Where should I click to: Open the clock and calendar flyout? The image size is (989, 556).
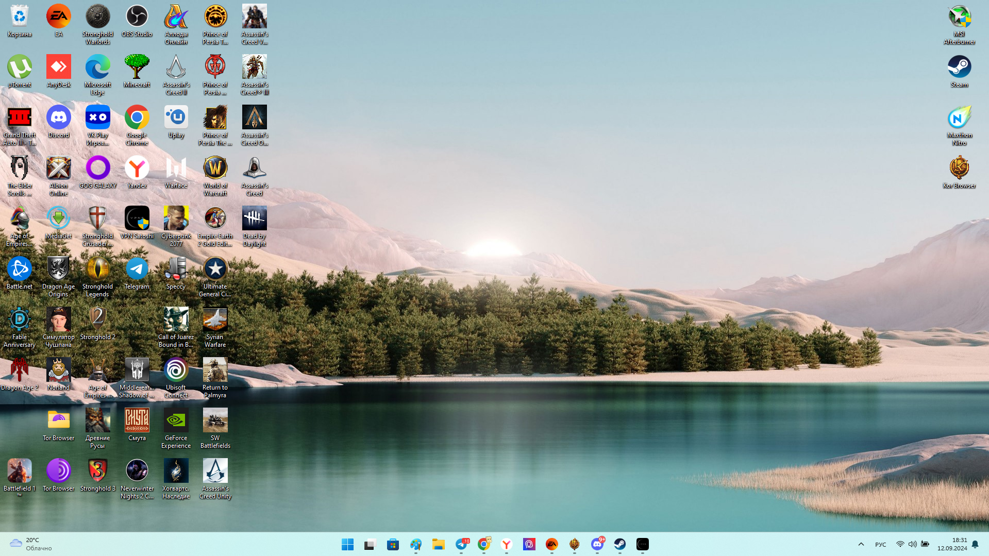coord(952,544)
